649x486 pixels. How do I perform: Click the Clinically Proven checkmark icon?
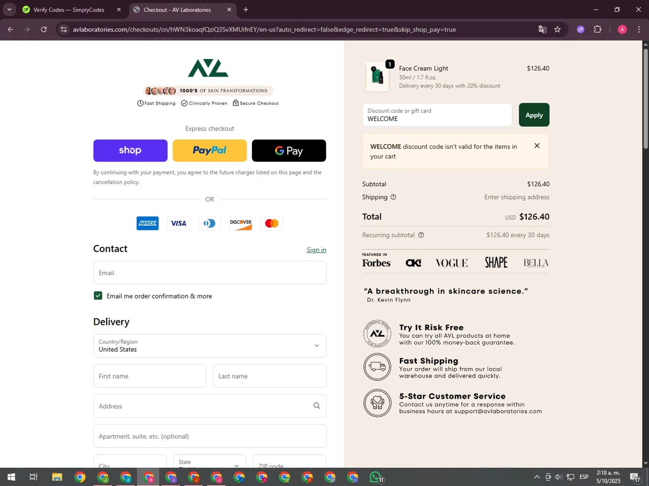click(x=184, y=103)
